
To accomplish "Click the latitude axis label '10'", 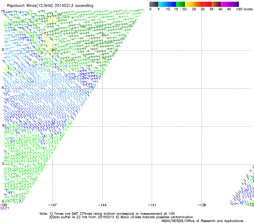I will (3, 11).
